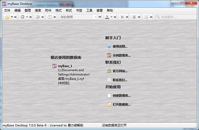199x130 pixels.
Task: Expand the overflow chevron after the bold icon
Action: [127, 17]
